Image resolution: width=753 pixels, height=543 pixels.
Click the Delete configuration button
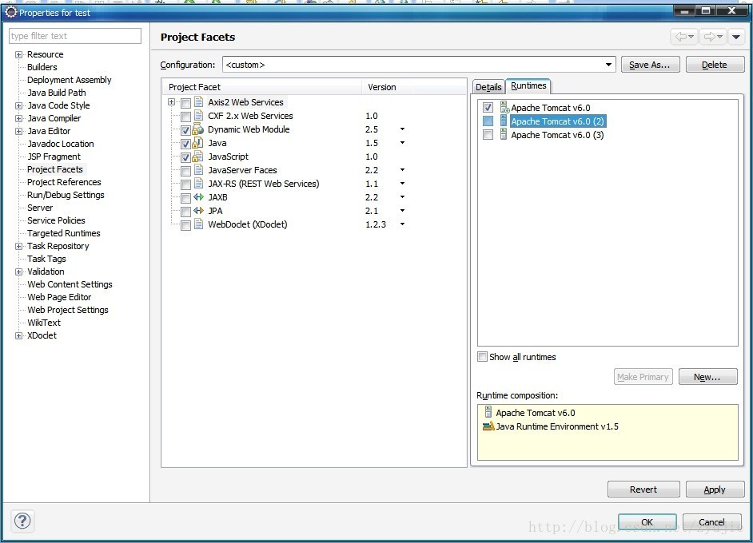pos(715,65)
